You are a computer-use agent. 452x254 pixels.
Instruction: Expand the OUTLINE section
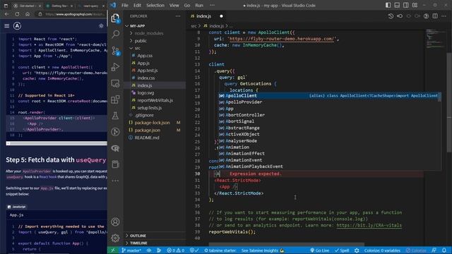(x=155, y=236)
